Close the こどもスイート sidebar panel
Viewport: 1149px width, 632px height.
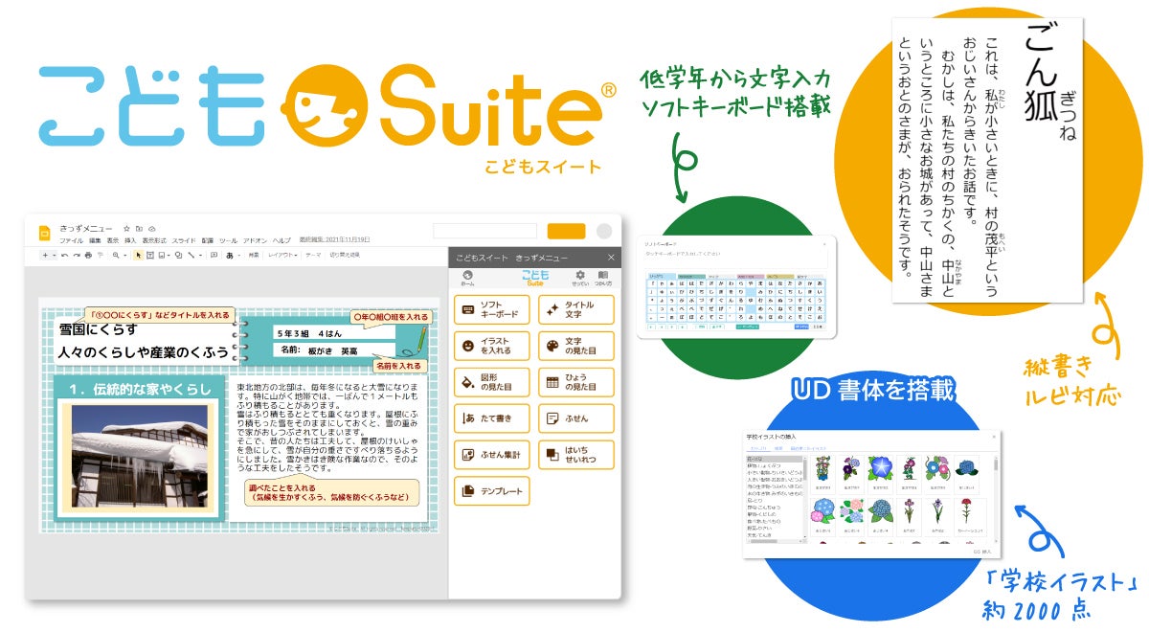tap(610, 258)
